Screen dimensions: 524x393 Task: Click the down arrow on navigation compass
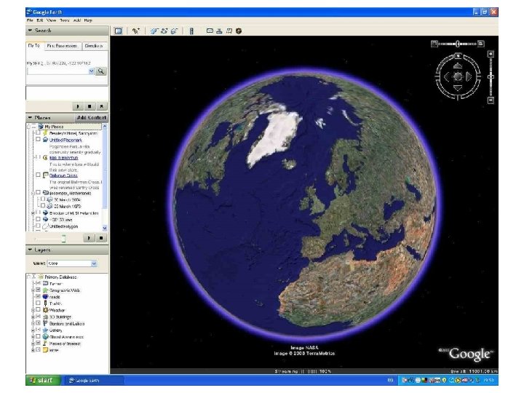(x=458, y=88)
